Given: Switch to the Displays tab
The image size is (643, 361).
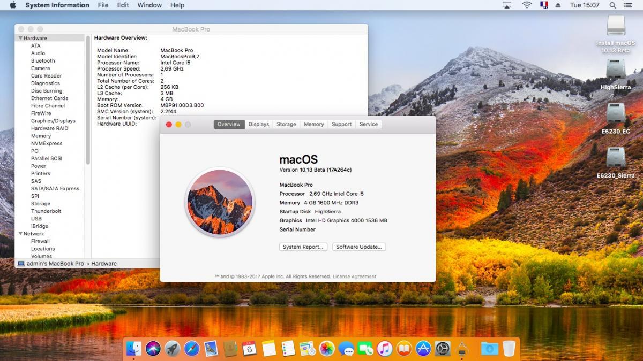Looking at the screenshot, I should coord(259,124).
